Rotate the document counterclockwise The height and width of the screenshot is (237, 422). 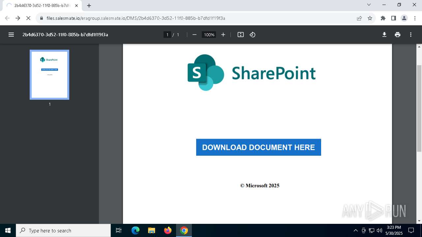[x=253, y=35]
